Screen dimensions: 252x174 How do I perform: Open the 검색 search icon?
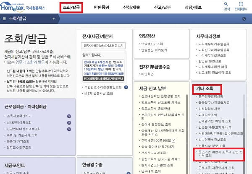pyautogui.click(x=227, y=6)
